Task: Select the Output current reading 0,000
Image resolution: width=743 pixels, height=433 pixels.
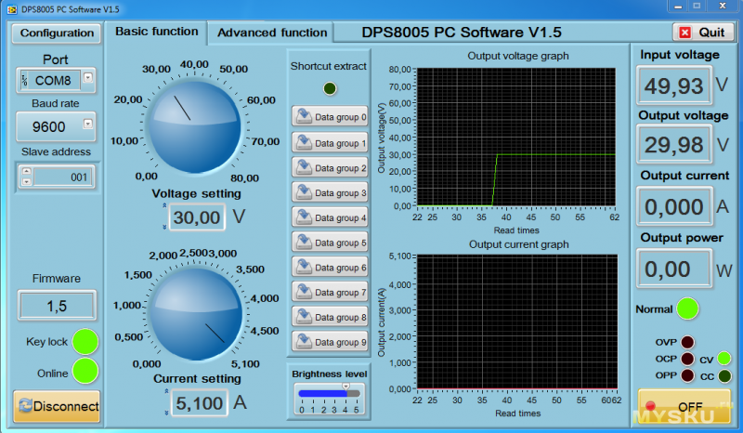Action: [x=674, y=206]
